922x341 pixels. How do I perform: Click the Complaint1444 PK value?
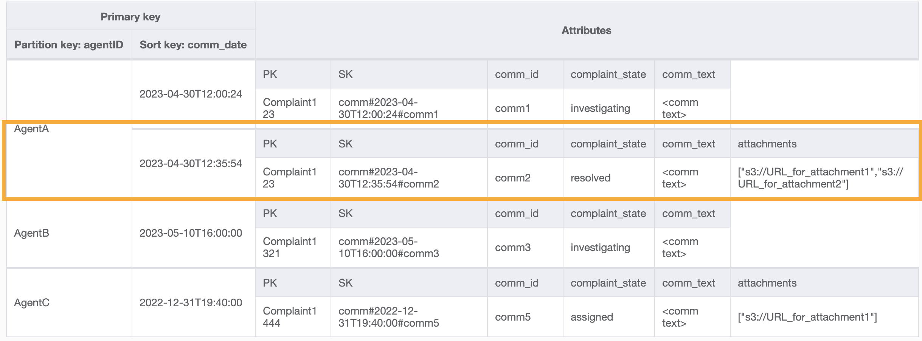289,317
